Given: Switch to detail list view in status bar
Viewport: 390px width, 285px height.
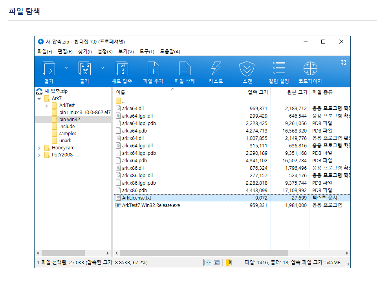Looking at the screenshot, I should click(207, 262).
